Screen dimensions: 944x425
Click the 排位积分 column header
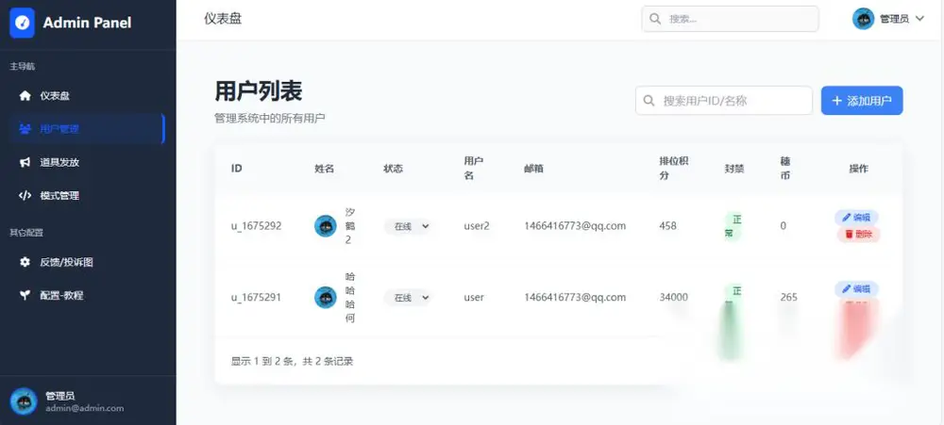point(674,169)
